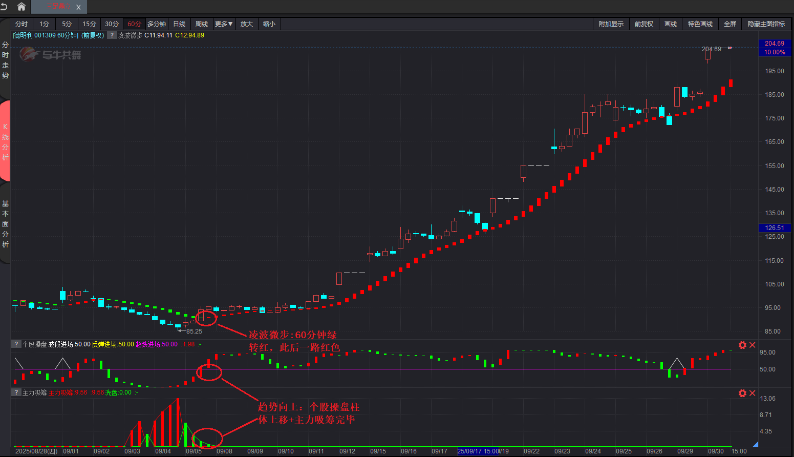Screen dimensions: 794x457
Task: Toggle 附加显示 additional display
Action: (x=611, y=24)
